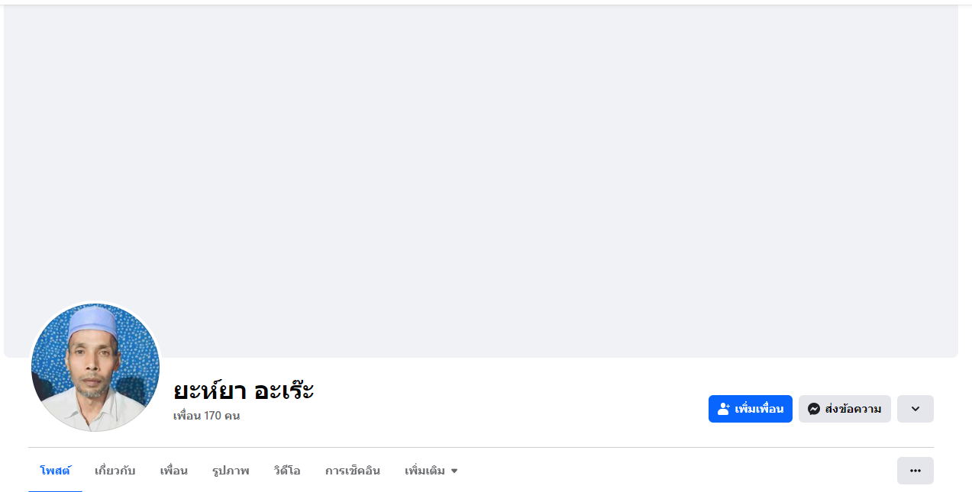Open the circular profile picture
This screenshot has width=972, height=492.
[95, 368]
